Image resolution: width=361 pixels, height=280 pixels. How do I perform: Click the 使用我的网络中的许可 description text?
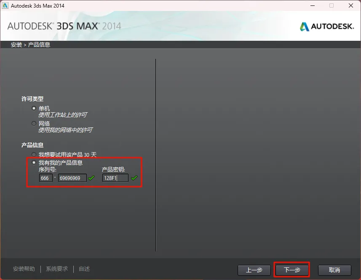(65, 130)
